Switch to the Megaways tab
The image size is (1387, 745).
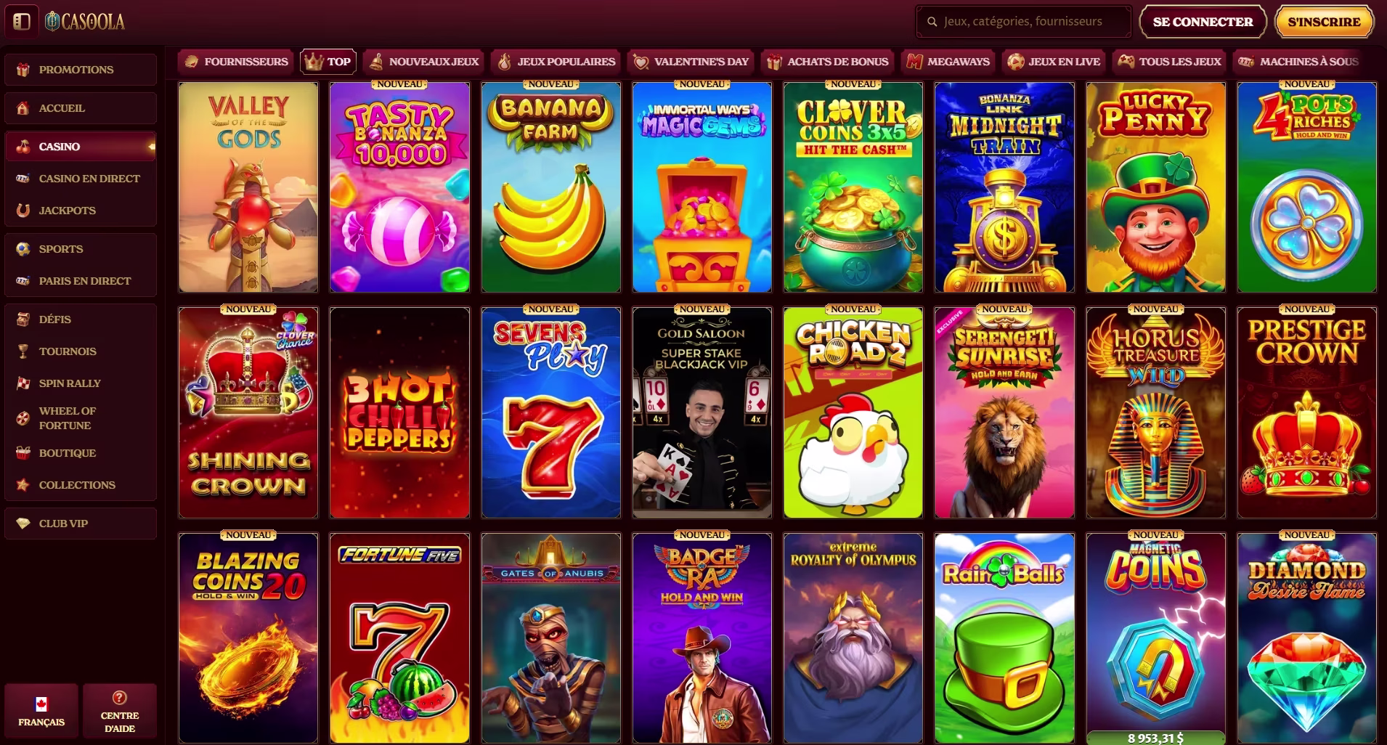coord(948,62)
